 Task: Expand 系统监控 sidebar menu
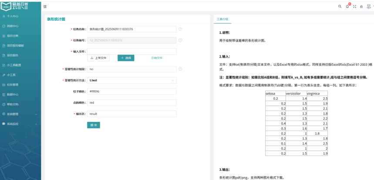[20, 124]
